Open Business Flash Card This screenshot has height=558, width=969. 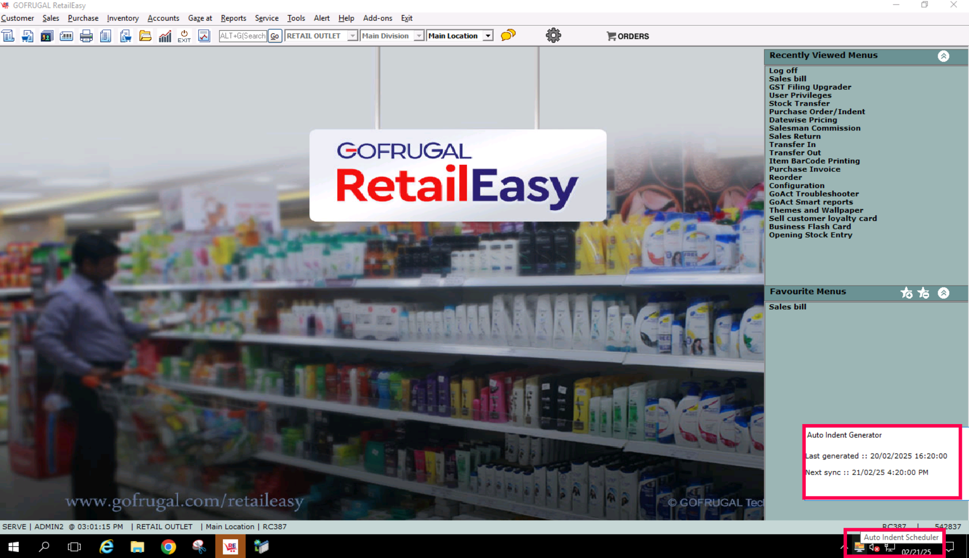coord(810,226)
